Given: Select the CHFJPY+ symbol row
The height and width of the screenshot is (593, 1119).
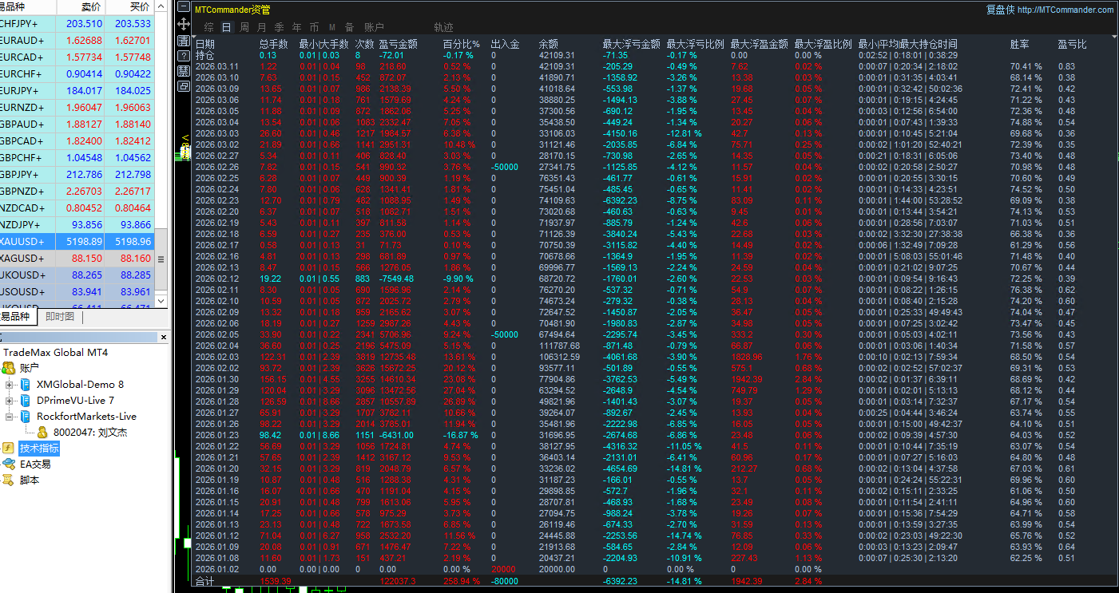Looking at the screenshot, I should coord(77,24).
